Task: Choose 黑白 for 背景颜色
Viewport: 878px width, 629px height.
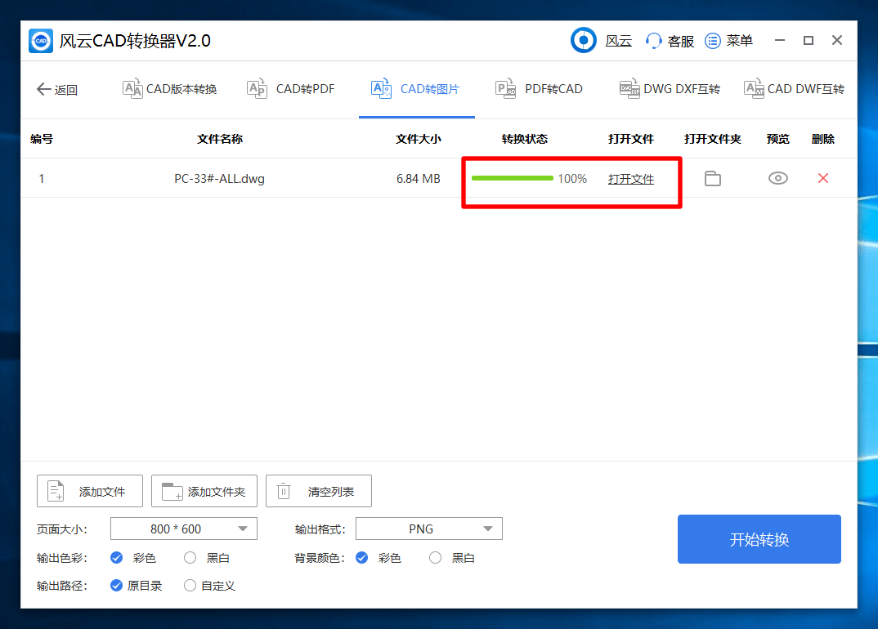Action: click(435, 558)
